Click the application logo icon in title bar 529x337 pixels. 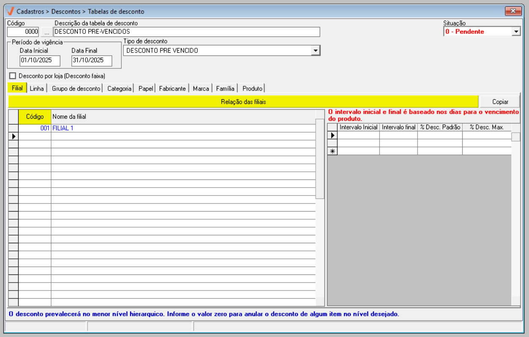coord(11,11)
